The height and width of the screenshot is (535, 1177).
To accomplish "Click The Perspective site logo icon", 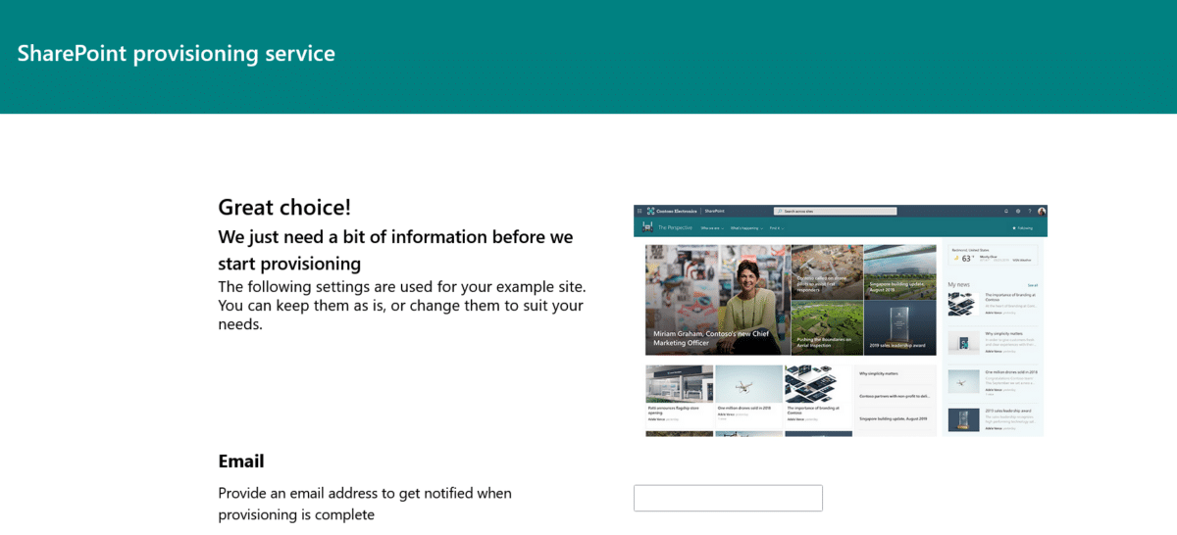I will (647, 227).
